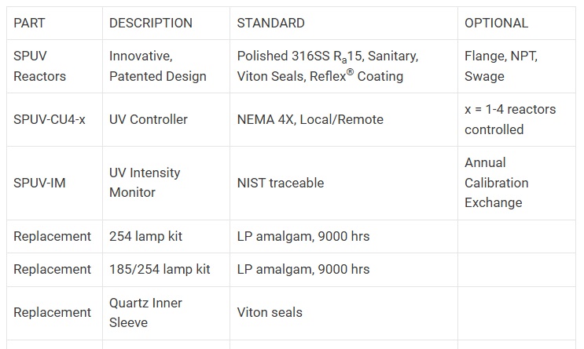The image size is (584, 349).
Task: Select the Annual Calibration Exchange cell
Action: [x=496, y=183]
